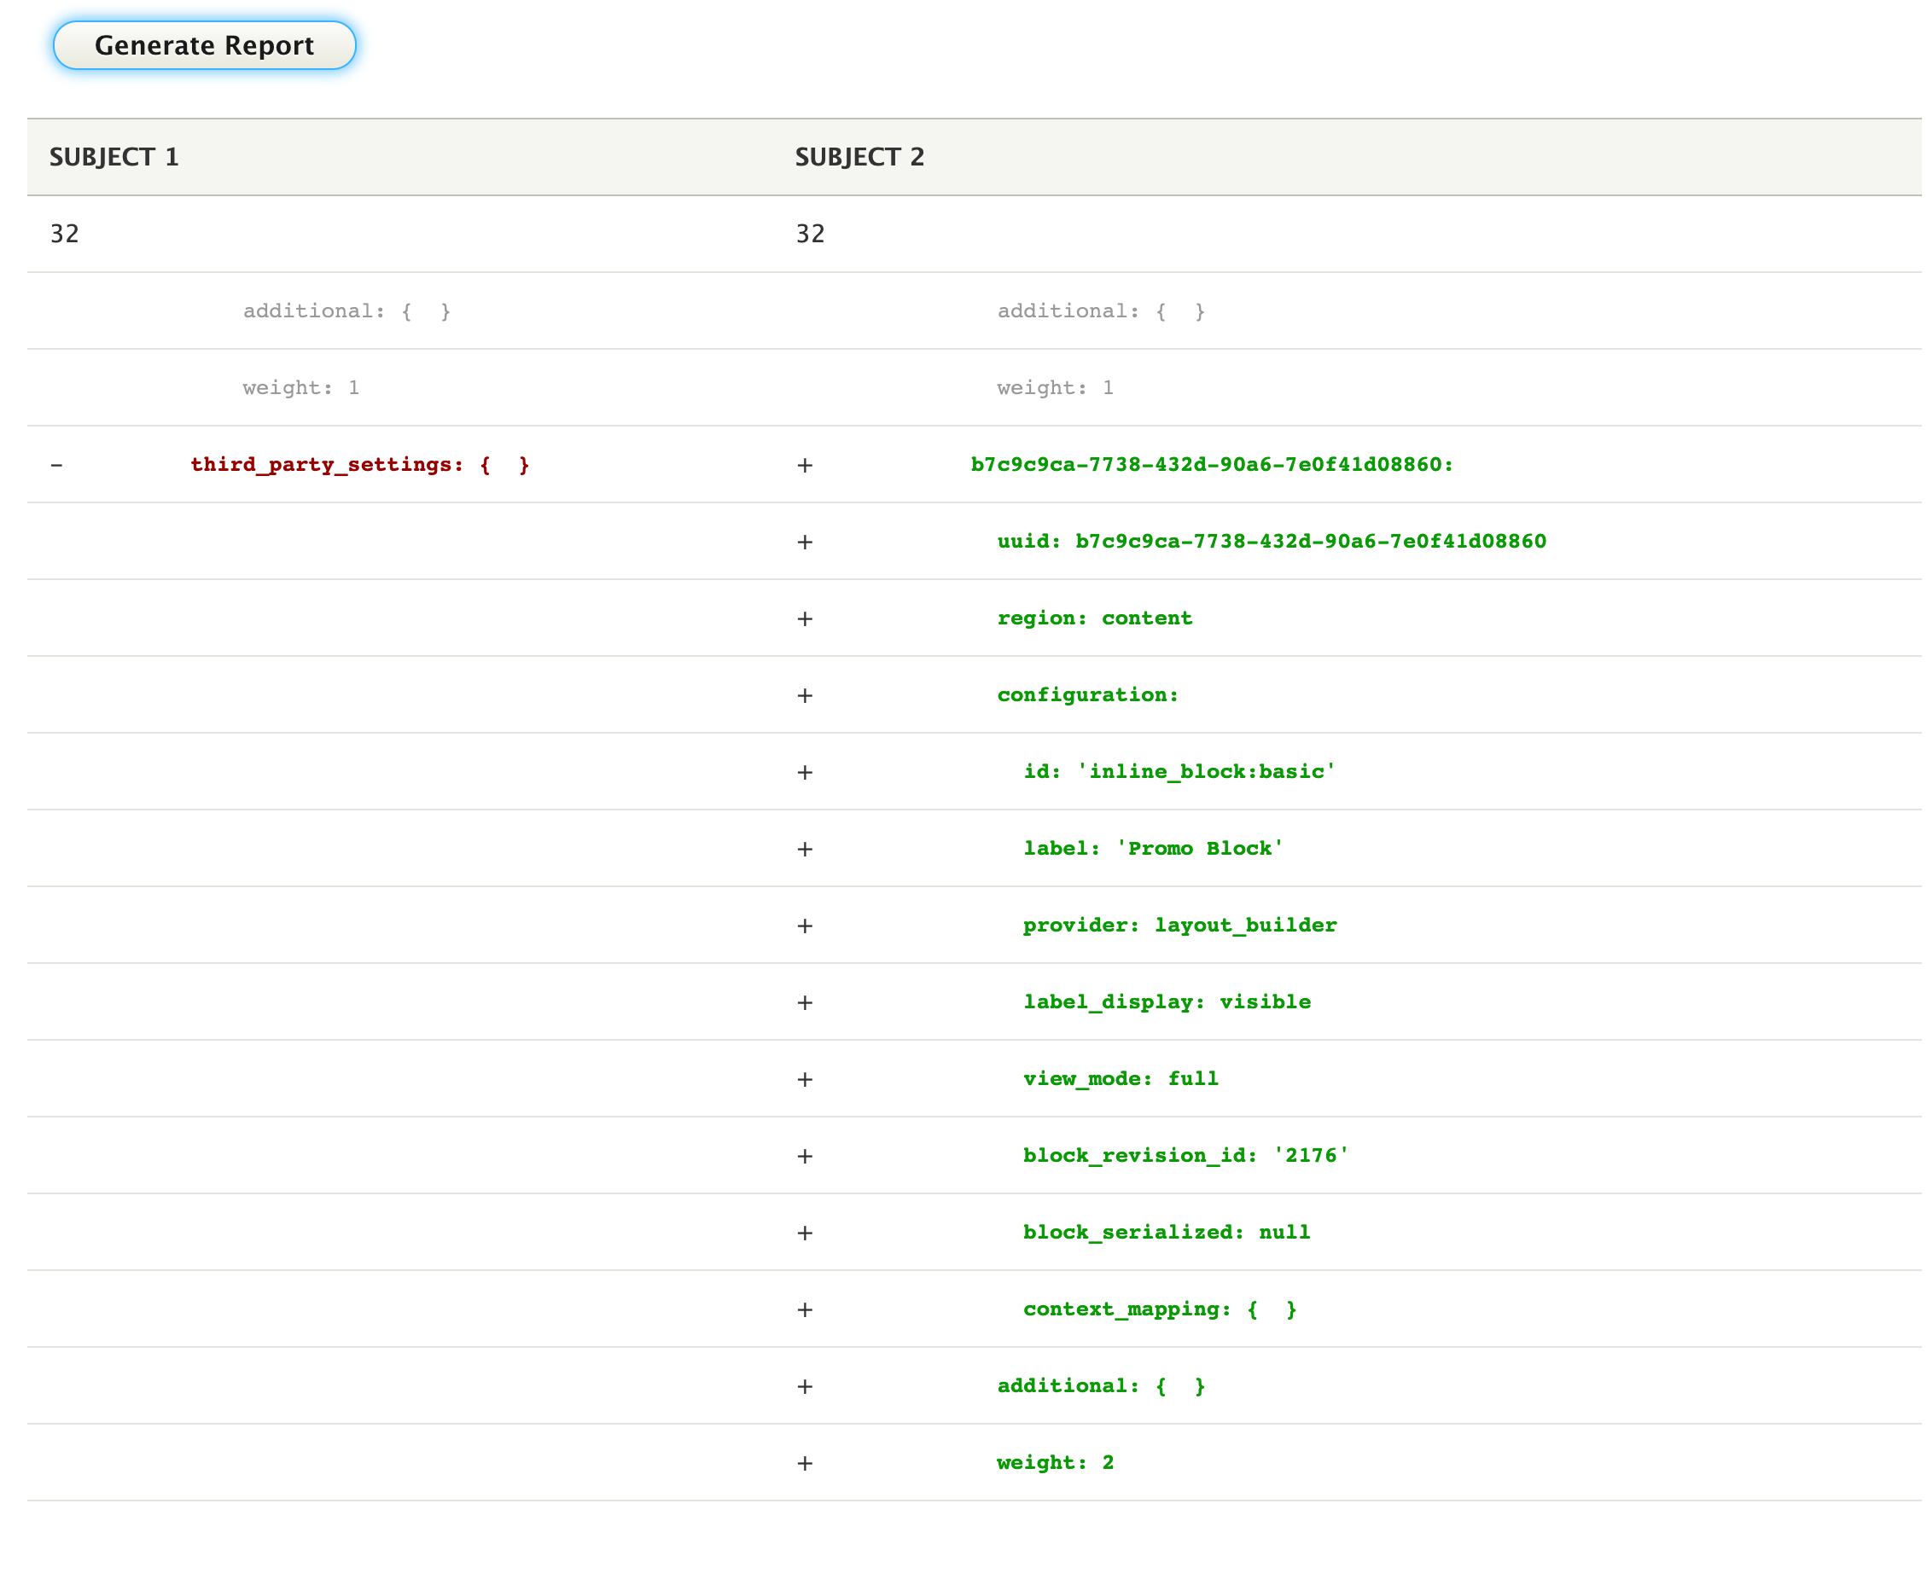Select the view_mode: full diff row
Viewport: 1927px width, 1573px height.
tap(1121, 1078)
